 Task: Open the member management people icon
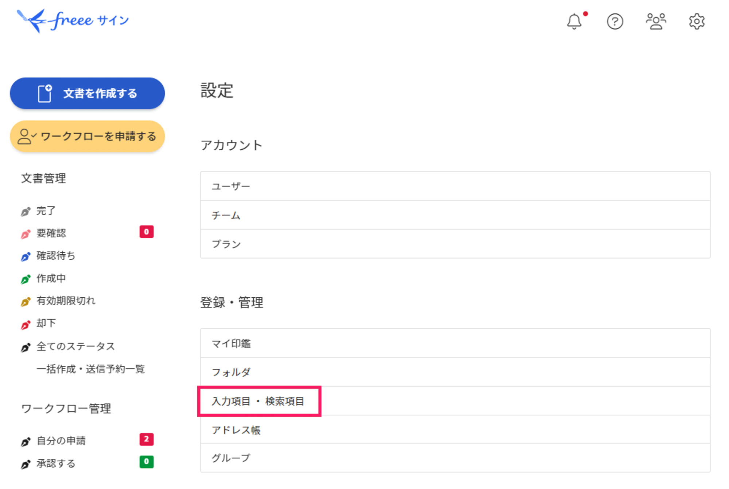[656, 21]
